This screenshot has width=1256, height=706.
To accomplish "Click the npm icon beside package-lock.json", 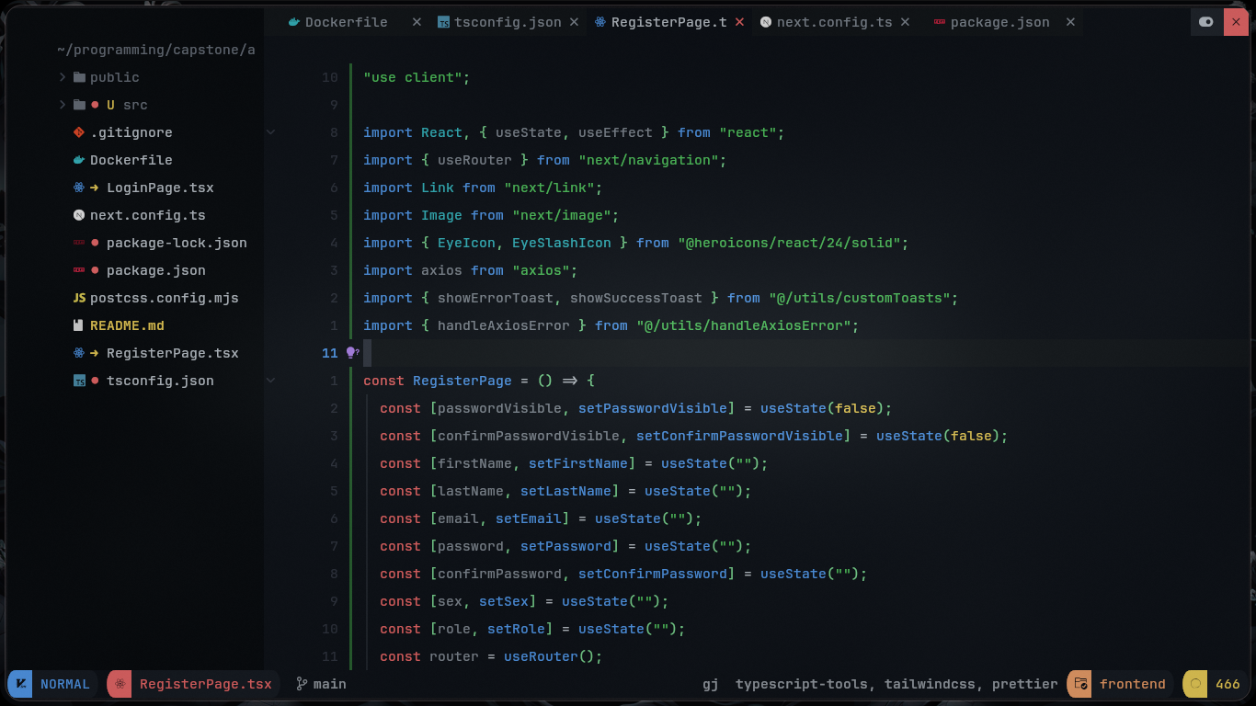I will [x=79, y=243].
